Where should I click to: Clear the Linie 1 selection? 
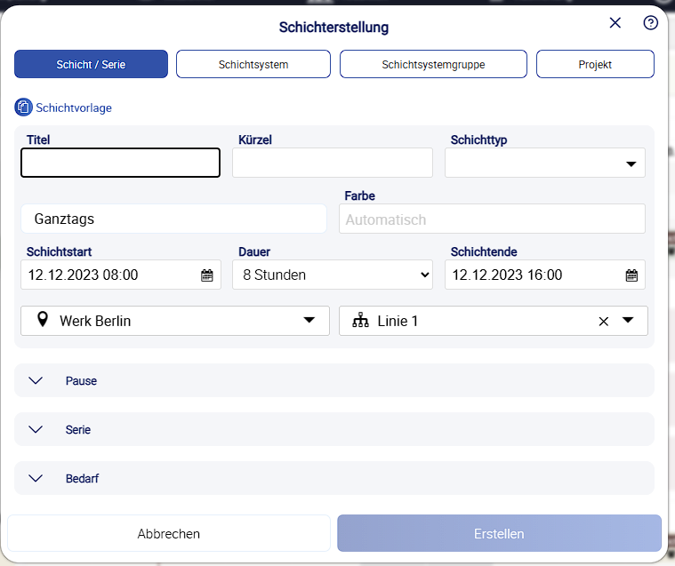pos(604,322)
